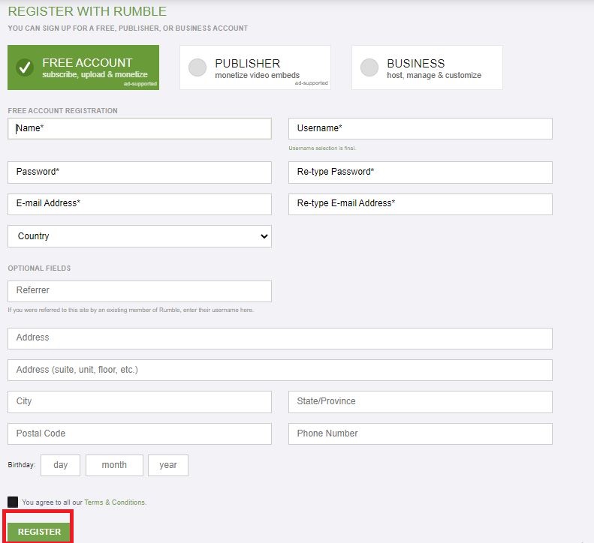594x543 pixels.
Task: Click the Birthday month field
Action: (x=114, y=465)
